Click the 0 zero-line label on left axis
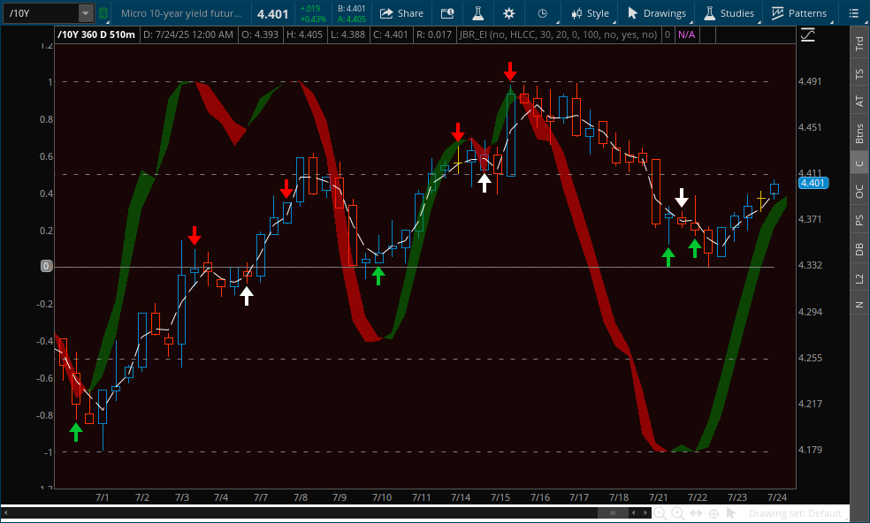Image resolution: width=870 pixels, height=523 pixels. [46, 266]
